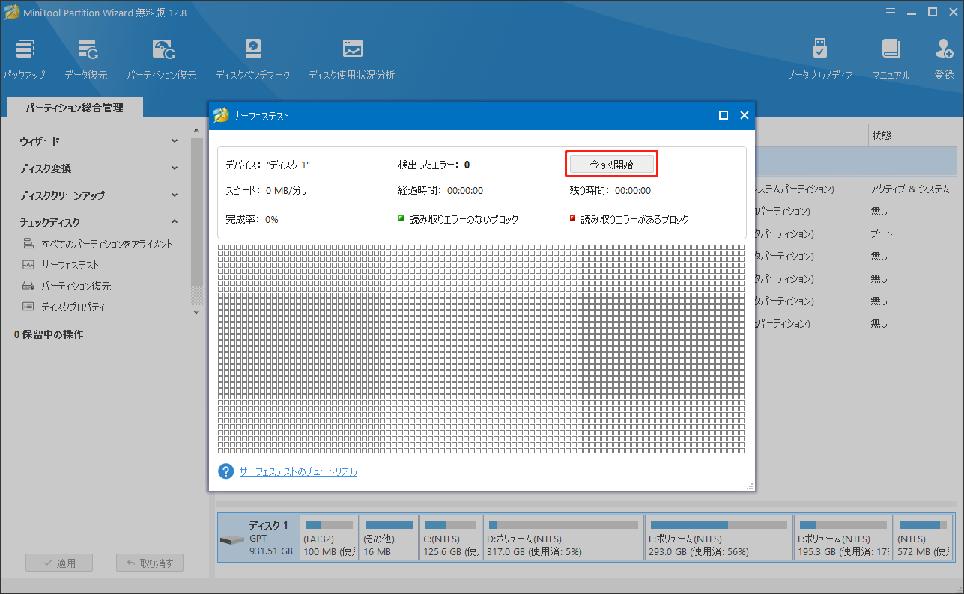Close the サーフェステスト dialog
The image size is (964, 594).
pyautogui.click(x=745, y=115)
